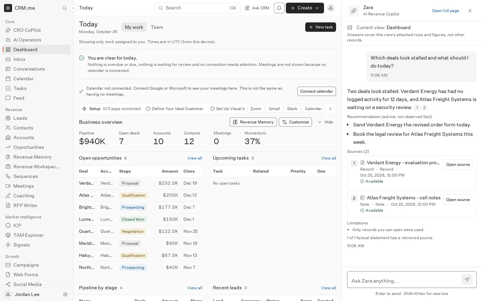Connect the Zoom app chip
This screenshot has width=482, height=301.
point(256,109)
